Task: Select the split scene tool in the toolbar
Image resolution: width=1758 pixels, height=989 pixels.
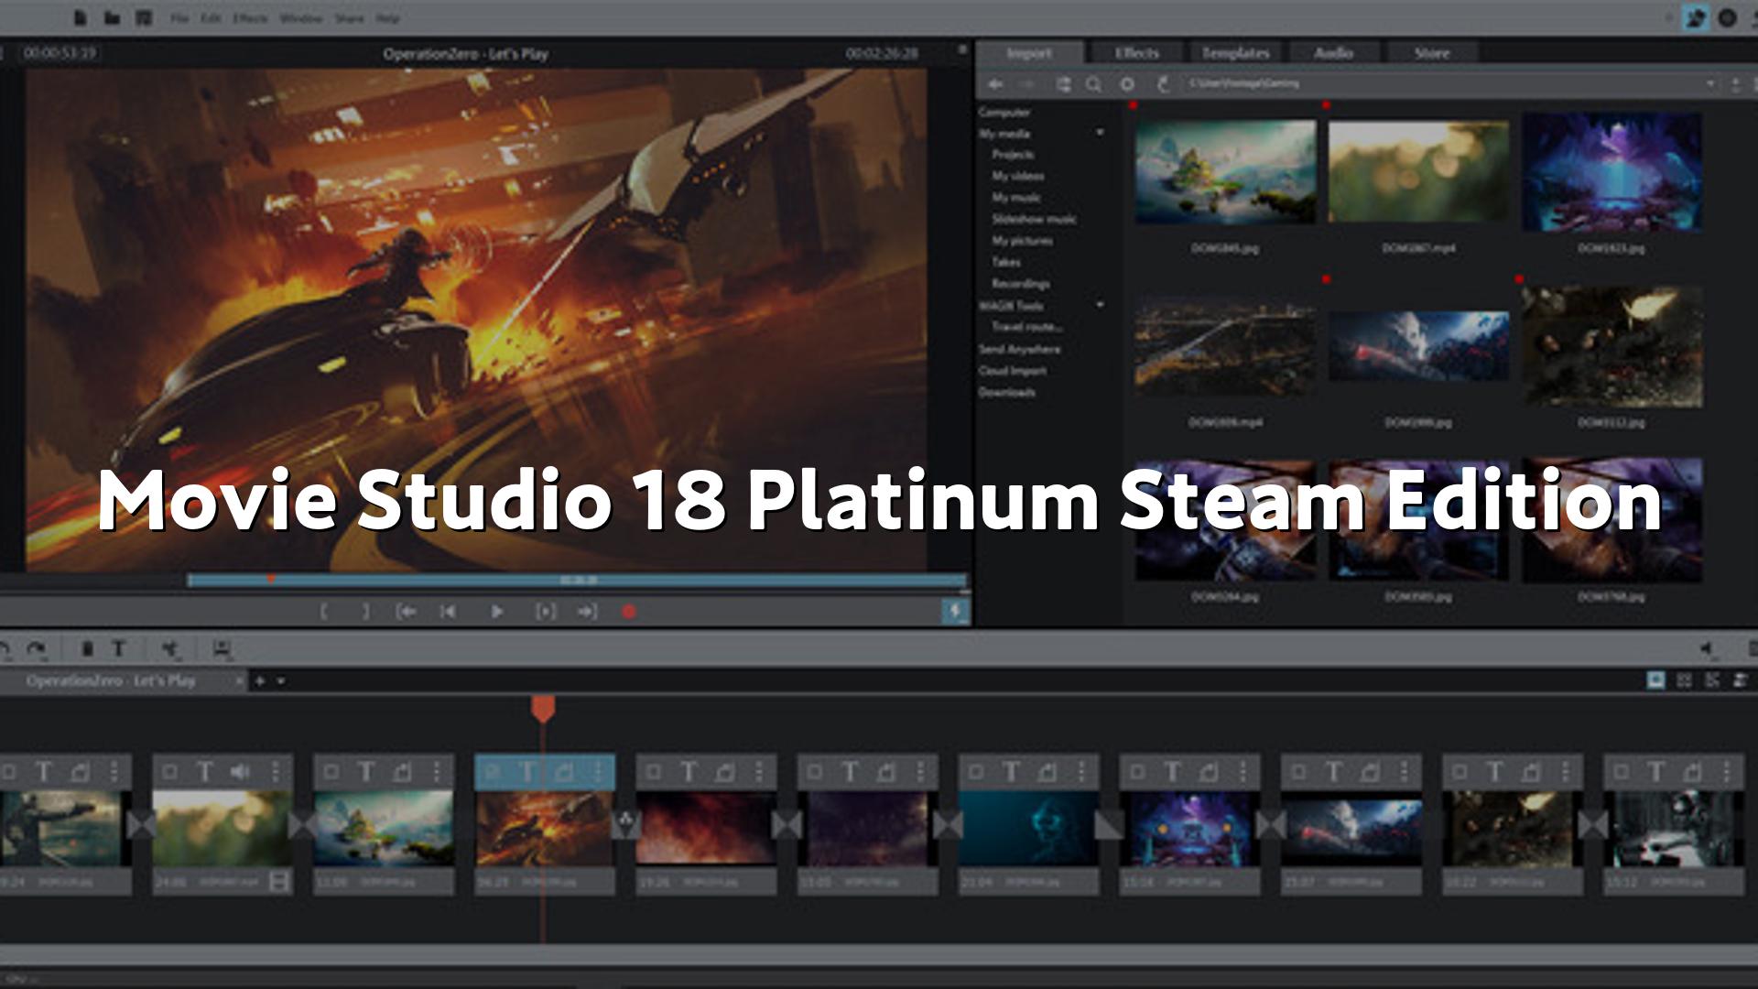Action: point(170,649)
